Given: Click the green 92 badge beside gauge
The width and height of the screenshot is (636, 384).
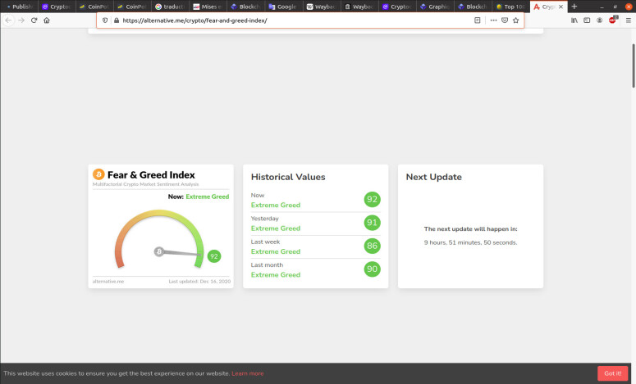Looking at the screenshot, I should pyautogui.click(x=214, y=256).
